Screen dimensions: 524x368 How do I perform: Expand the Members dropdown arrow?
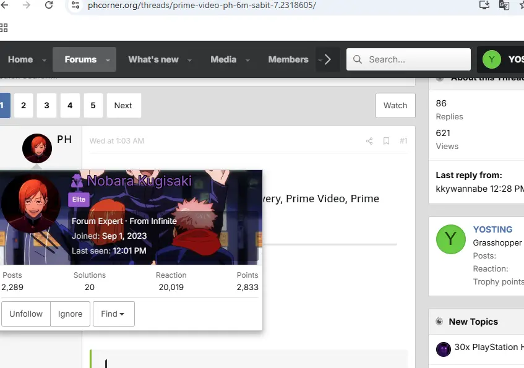click(320, 61)
